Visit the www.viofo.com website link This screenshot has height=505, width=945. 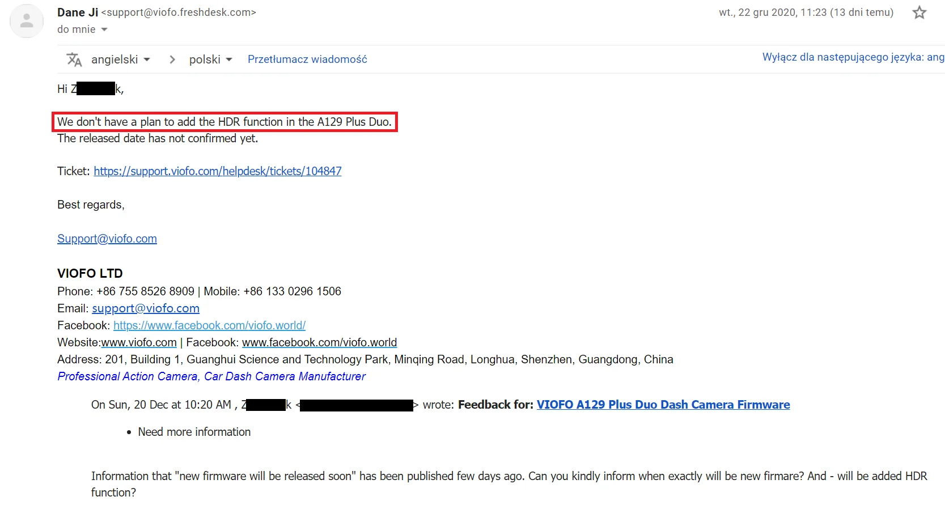pos(139,342)
